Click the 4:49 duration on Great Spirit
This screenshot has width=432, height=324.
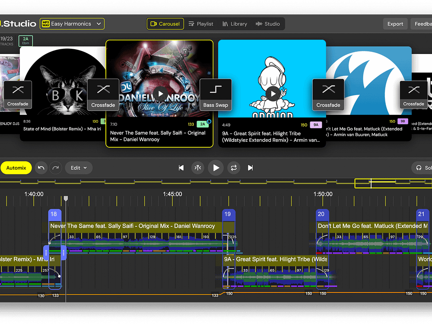point(226,125)
